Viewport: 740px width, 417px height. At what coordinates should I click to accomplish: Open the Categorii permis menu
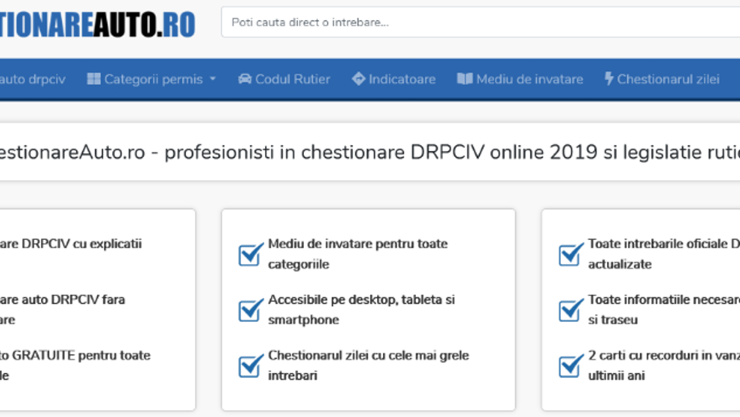pos(152,79)
